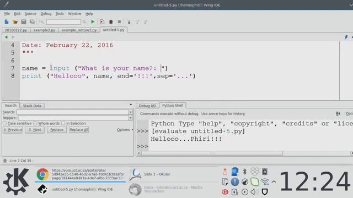Go forward with the gray right arrow
Image resolution: width=353 pixels, height=198 pixels.
(13, 37)
